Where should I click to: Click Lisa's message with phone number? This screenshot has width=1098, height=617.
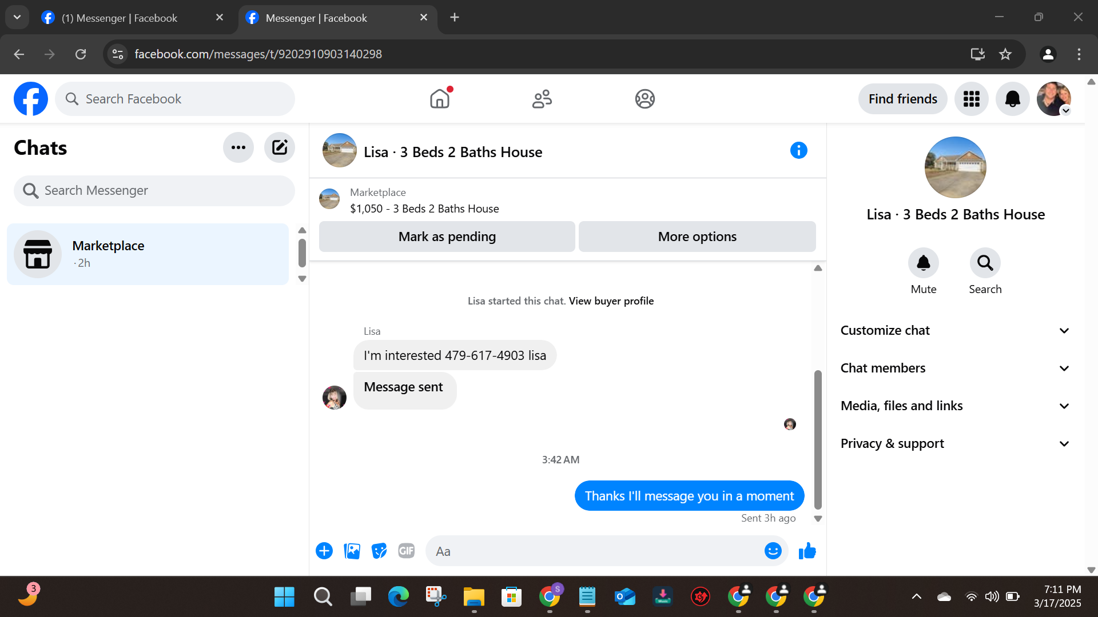click(x=455, y=355)
